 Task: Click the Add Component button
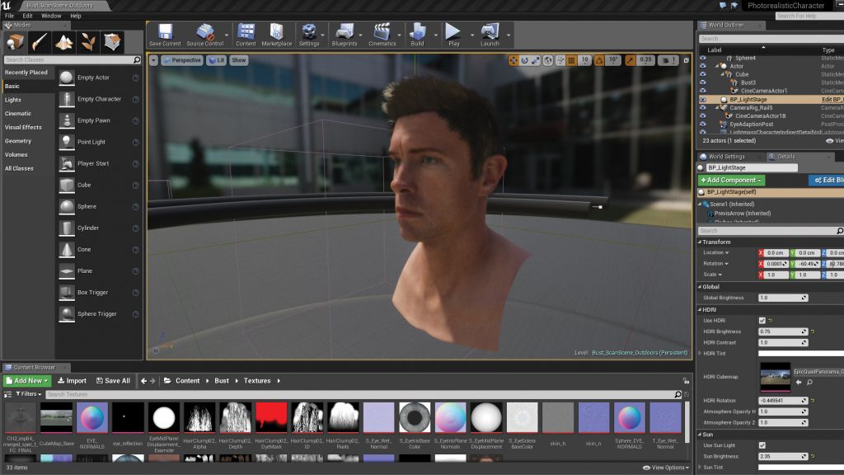pos(731,180)
